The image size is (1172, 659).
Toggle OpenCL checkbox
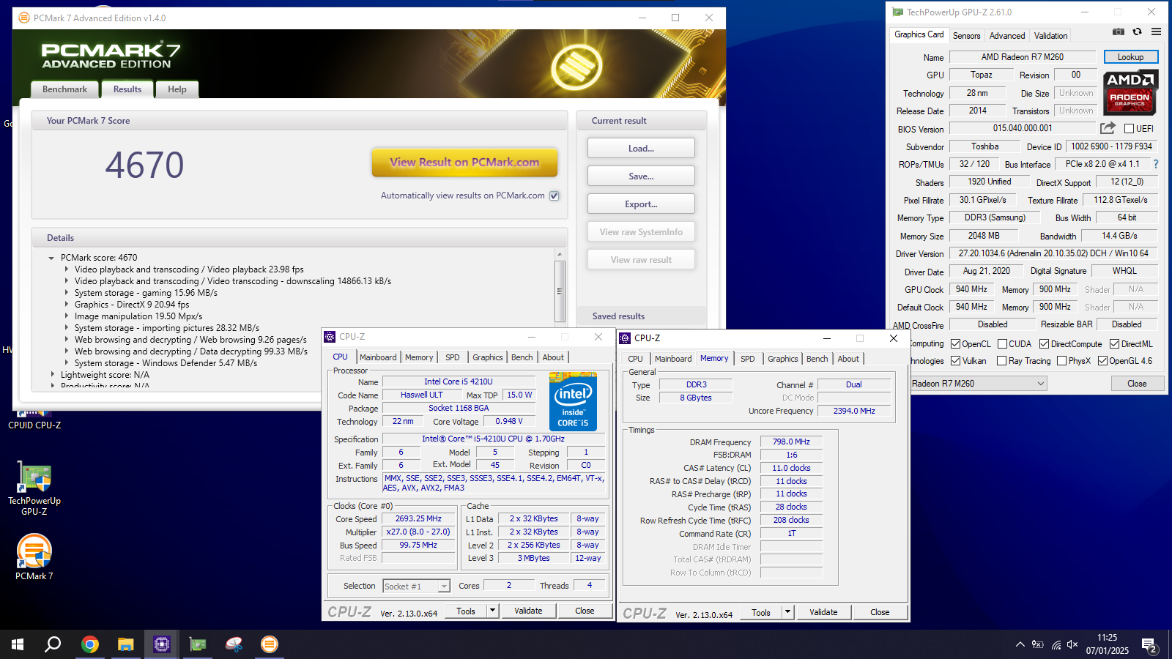tap(955, 344)
